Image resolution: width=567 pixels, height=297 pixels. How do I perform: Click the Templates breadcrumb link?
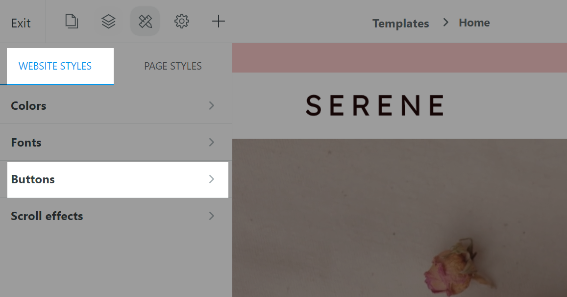point(400,23)
